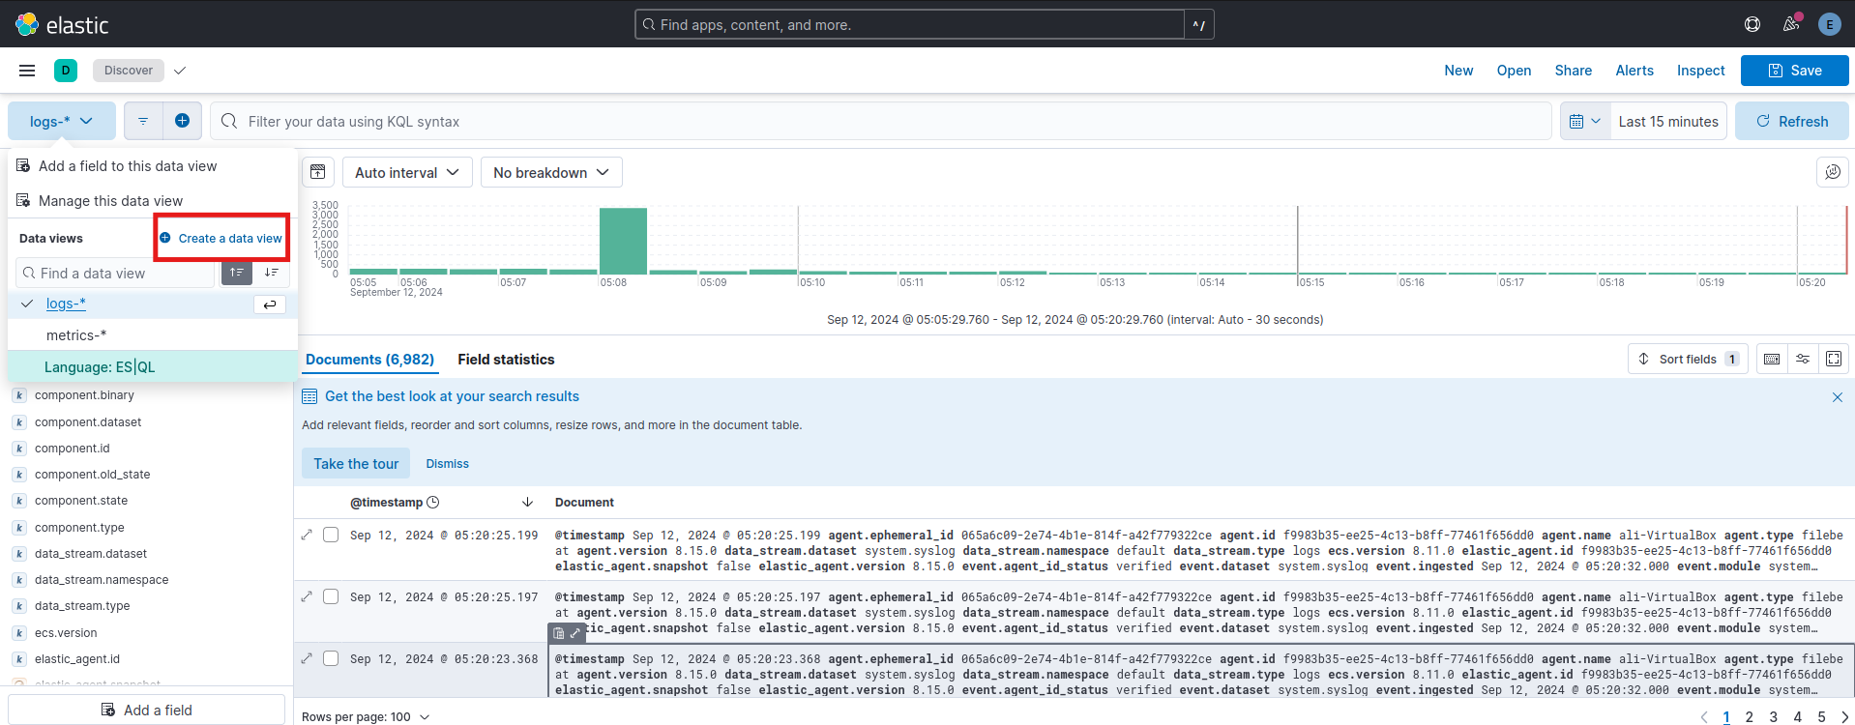Select the metrics-* data view

(76, 335)
